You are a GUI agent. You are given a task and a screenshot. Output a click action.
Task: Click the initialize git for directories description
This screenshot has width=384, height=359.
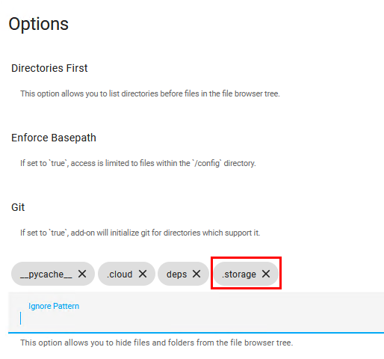[140, 233]
